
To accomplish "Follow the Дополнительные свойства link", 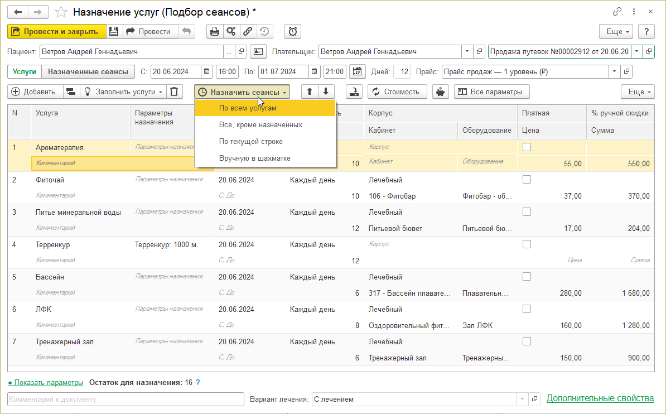I will point(600,398).
